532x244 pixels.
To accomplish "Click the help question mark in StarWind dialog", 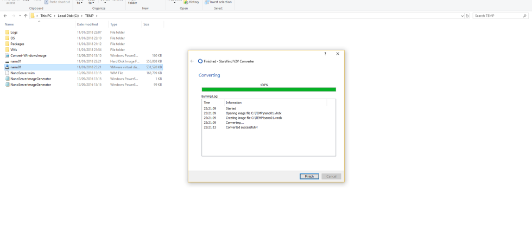I will pyautogui.click(x=325, y=54).
